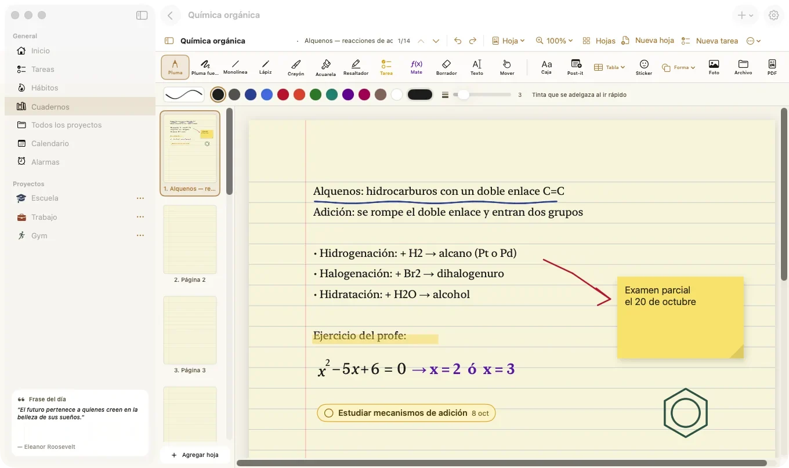
Task: Activate the Resaltador highlighter tool
Action: pos(356,67)
